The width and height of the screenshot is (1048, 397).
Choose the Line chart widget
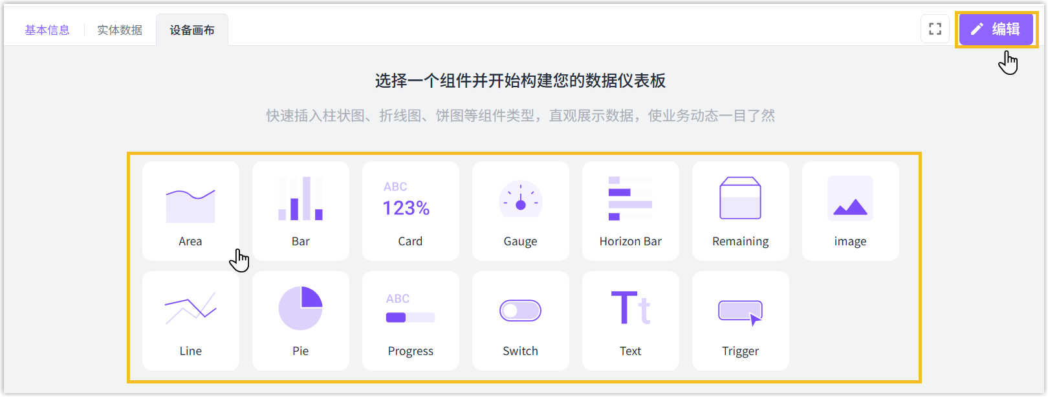[190, 320]
